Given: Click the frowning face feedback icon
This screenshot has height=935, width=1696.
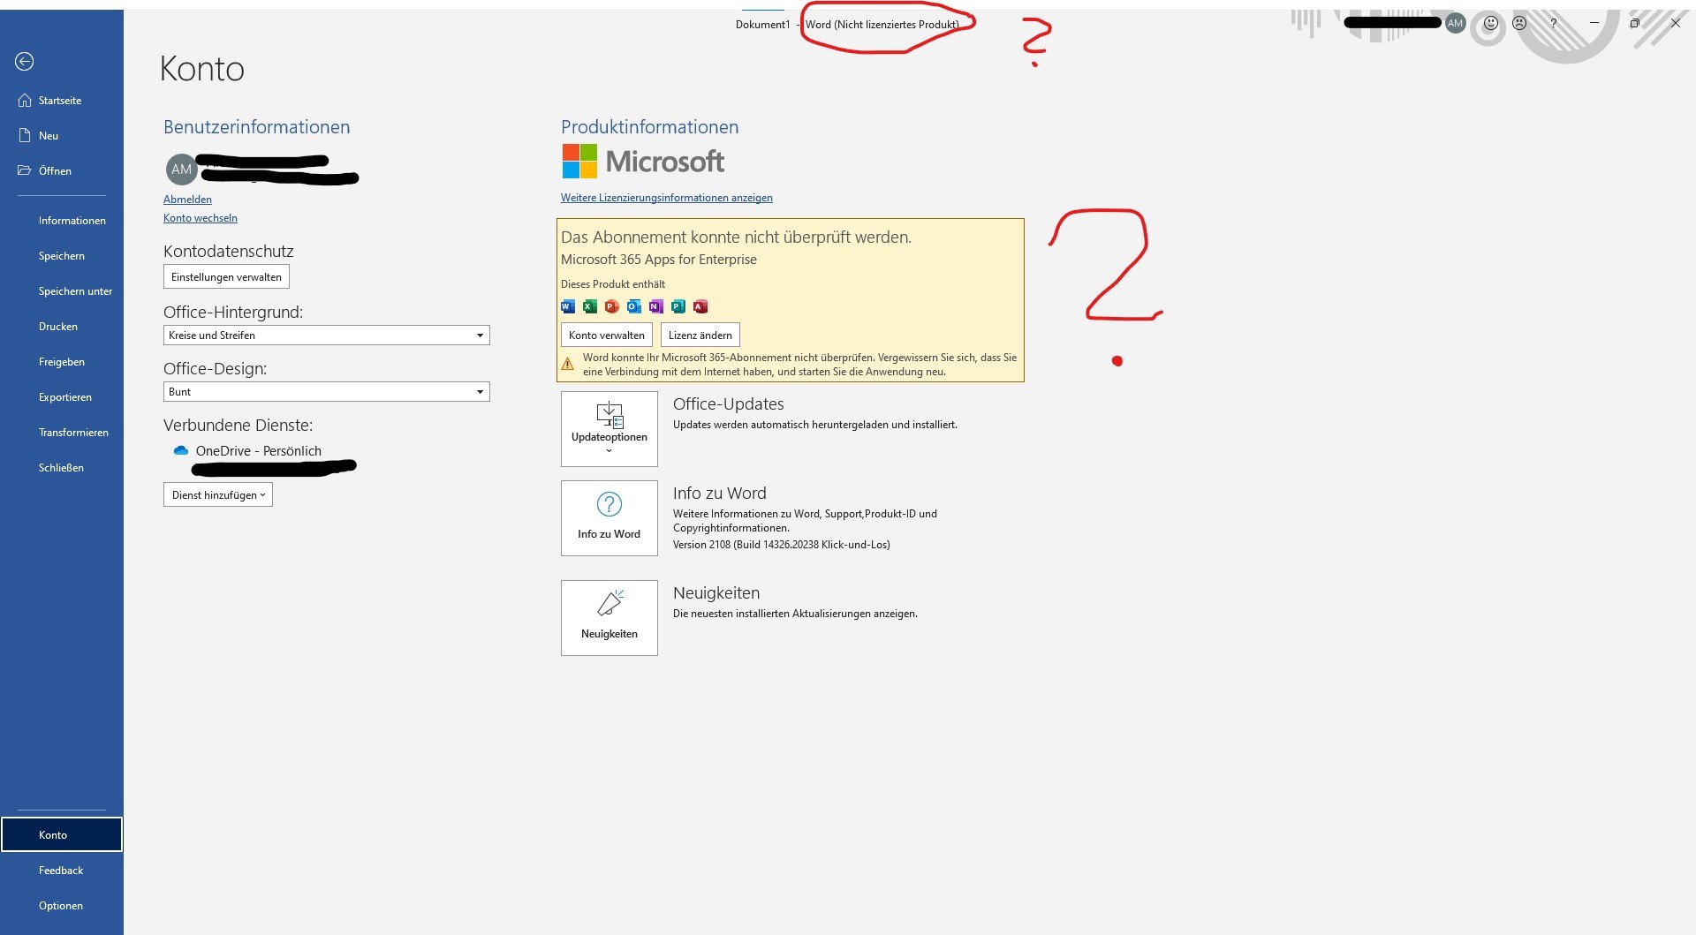Looking at the screenshot, I should pos(1519,24).
